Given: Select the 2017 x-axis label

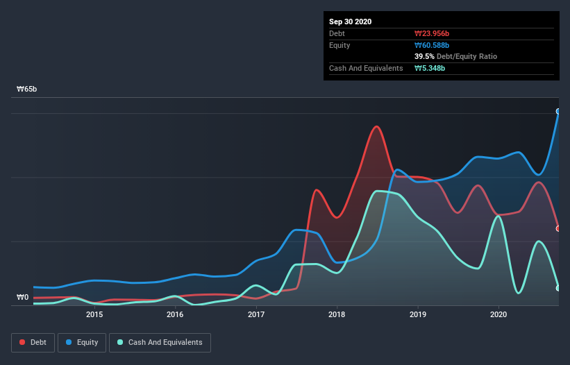Looking at the screenshot, I should [x=256, y=314].
